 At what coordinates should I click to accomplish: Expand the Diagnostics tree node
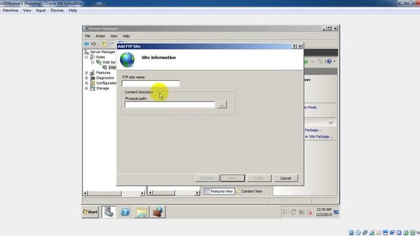[86, 78]
